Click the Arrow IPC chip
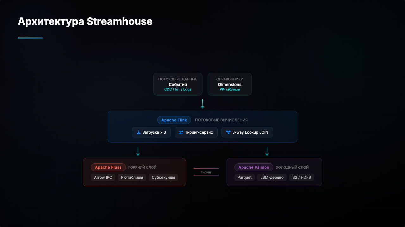 [x=103, y=178]
